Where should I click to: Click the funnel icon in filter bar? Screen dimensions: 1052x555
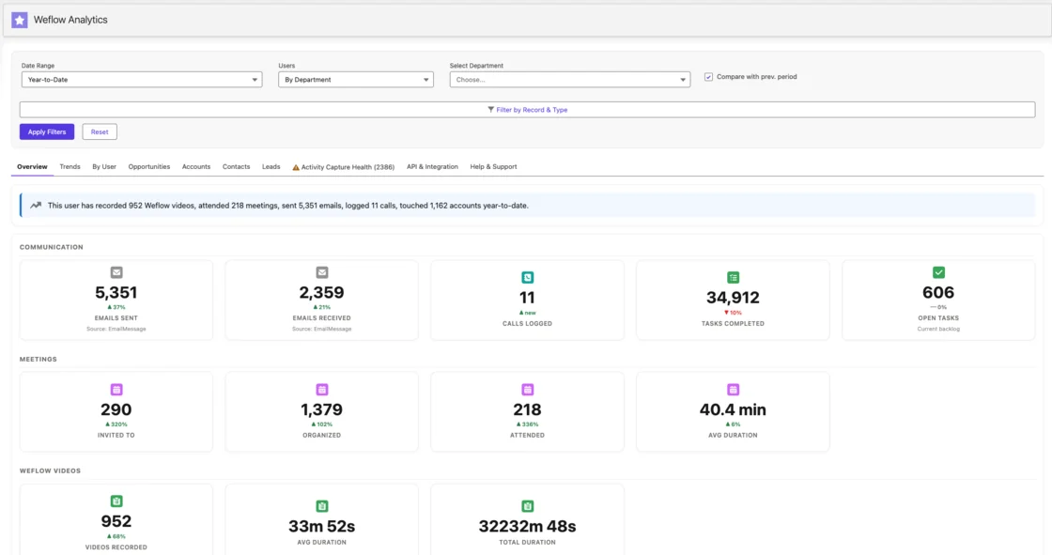tap(490, 109)
